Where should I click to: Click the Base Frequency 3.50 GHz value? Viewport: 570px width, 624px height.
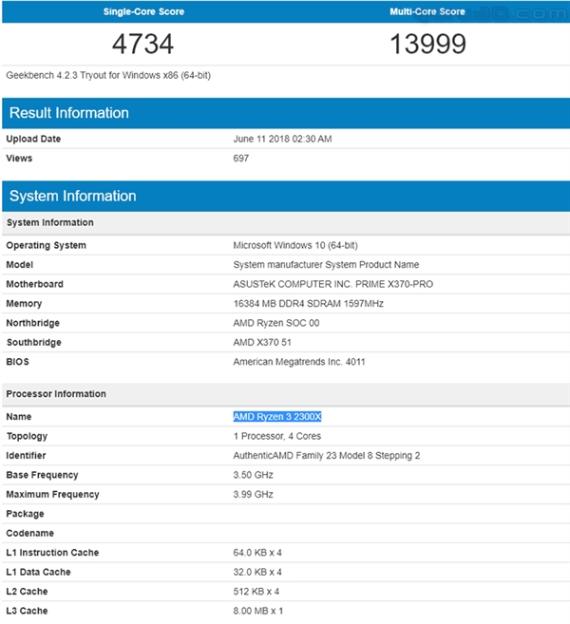[x=254, y=475]
